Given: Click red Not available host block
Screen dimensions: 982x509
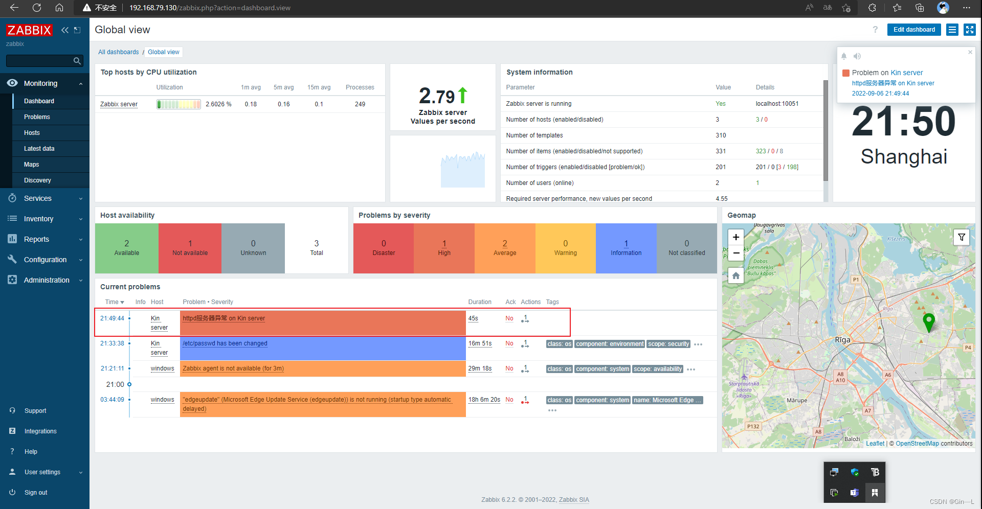Looking at the screenshot, I should pos(190,248).
